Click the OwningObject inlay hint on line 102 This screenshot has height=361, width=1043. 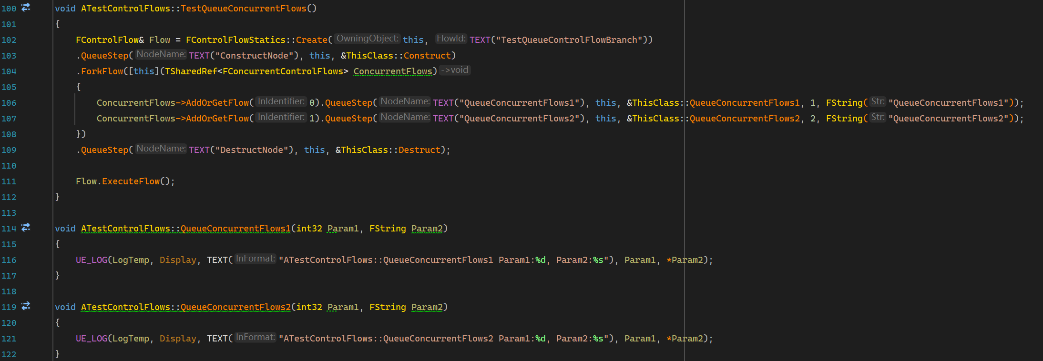[x=367, y=39]
